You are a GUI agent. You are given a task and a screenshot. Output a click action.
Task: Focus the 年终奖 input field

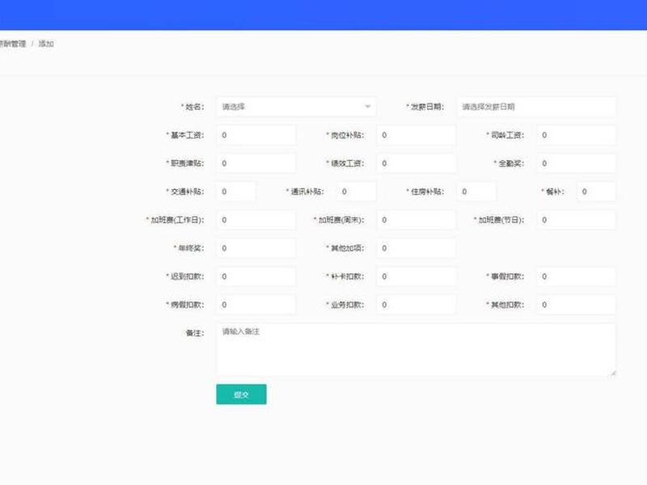pos(256,248)
